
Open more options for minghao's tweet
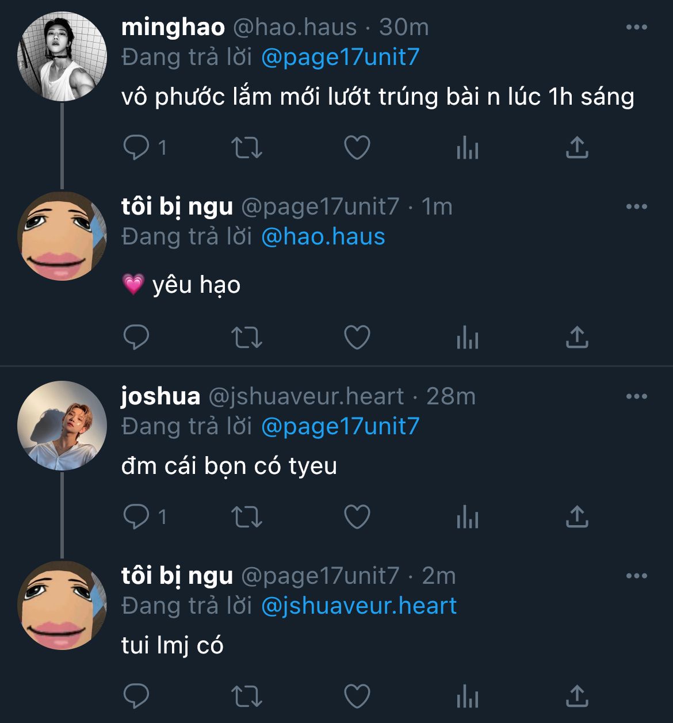pos(636,27)
